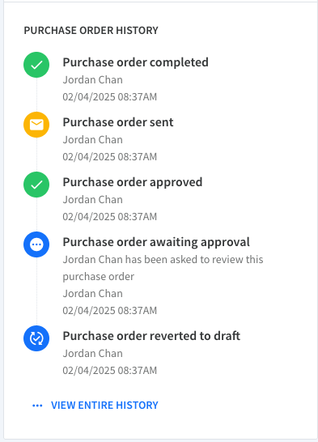Select the Purchase order completed entry title

tap(135, 62)
